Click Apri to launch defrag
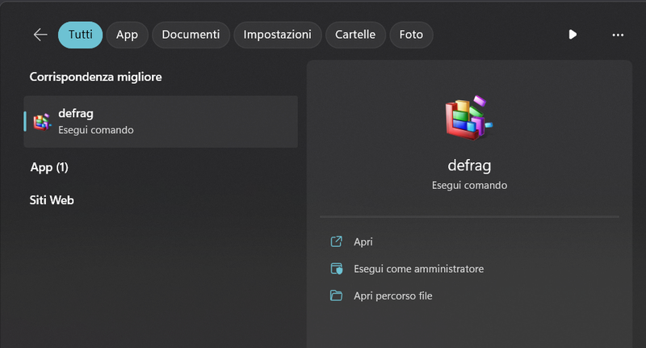The image size is (646, 348). tap(363, 241)
